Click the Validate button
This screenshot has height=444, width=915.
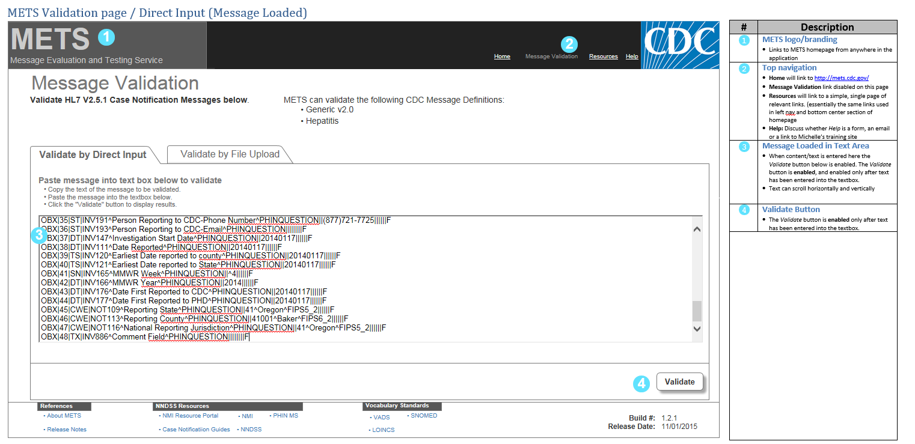pyautogui.click(x=679, y=382)
